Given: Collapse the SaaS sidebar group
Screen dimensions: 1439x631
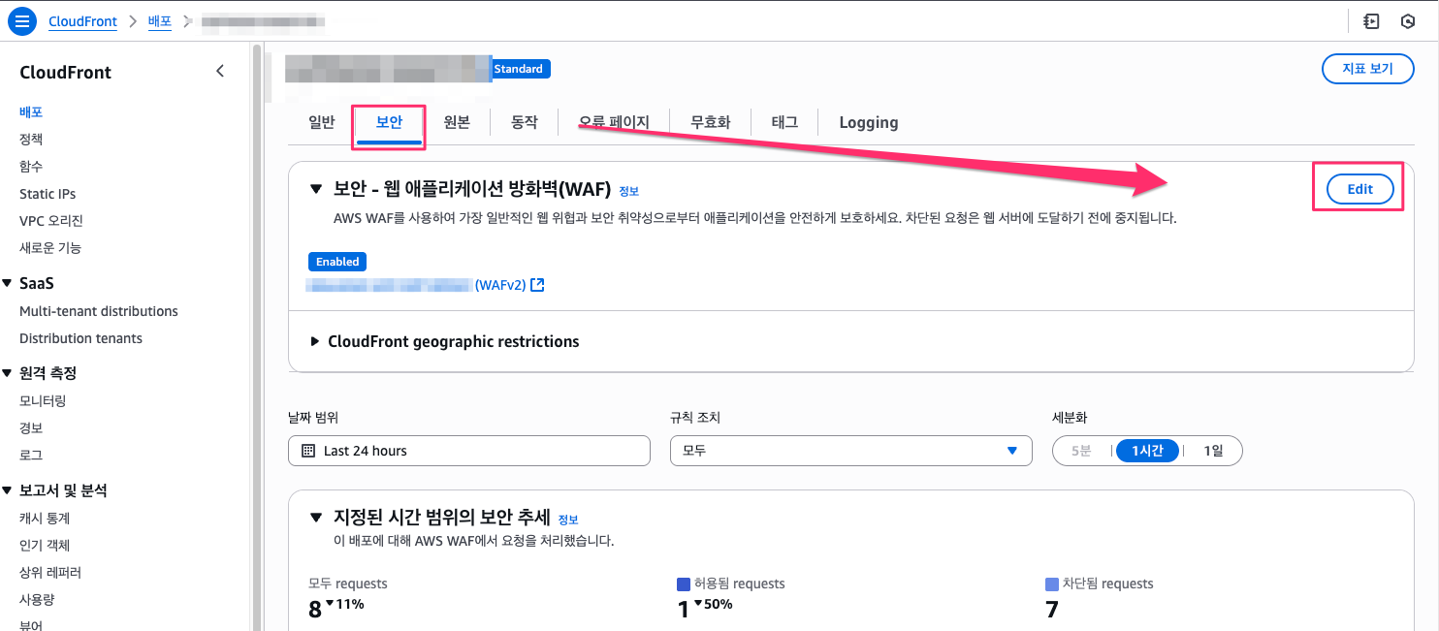Looking at the screenshot, I should pyautogui.click(x=7, y=283).
